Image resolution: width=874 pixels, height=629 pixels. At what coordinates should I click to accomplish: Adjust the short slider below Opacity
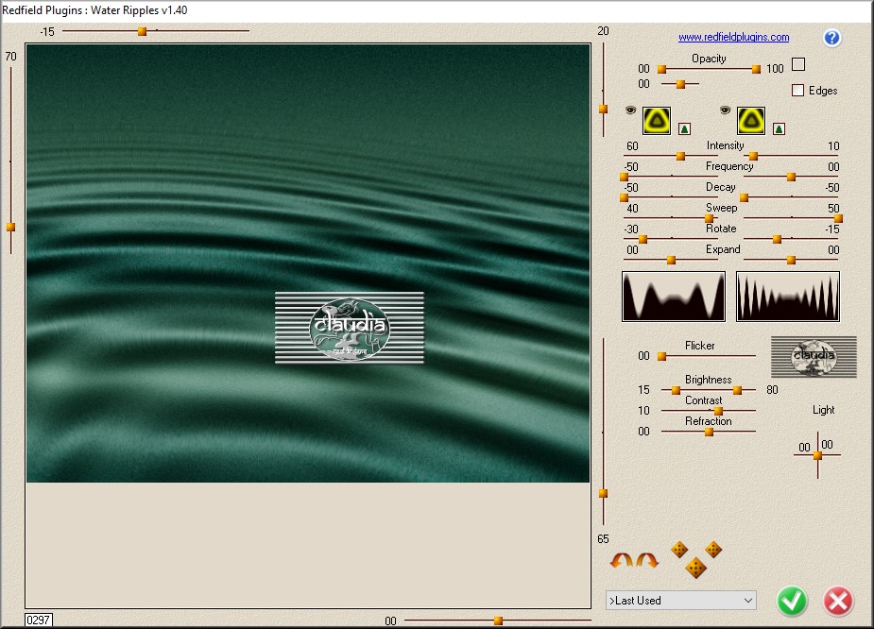[x=680, y=84]
